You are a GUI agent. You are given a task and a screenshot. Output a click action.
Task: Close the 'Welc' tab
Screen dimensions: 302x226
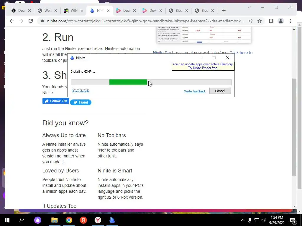click(56, 11)
